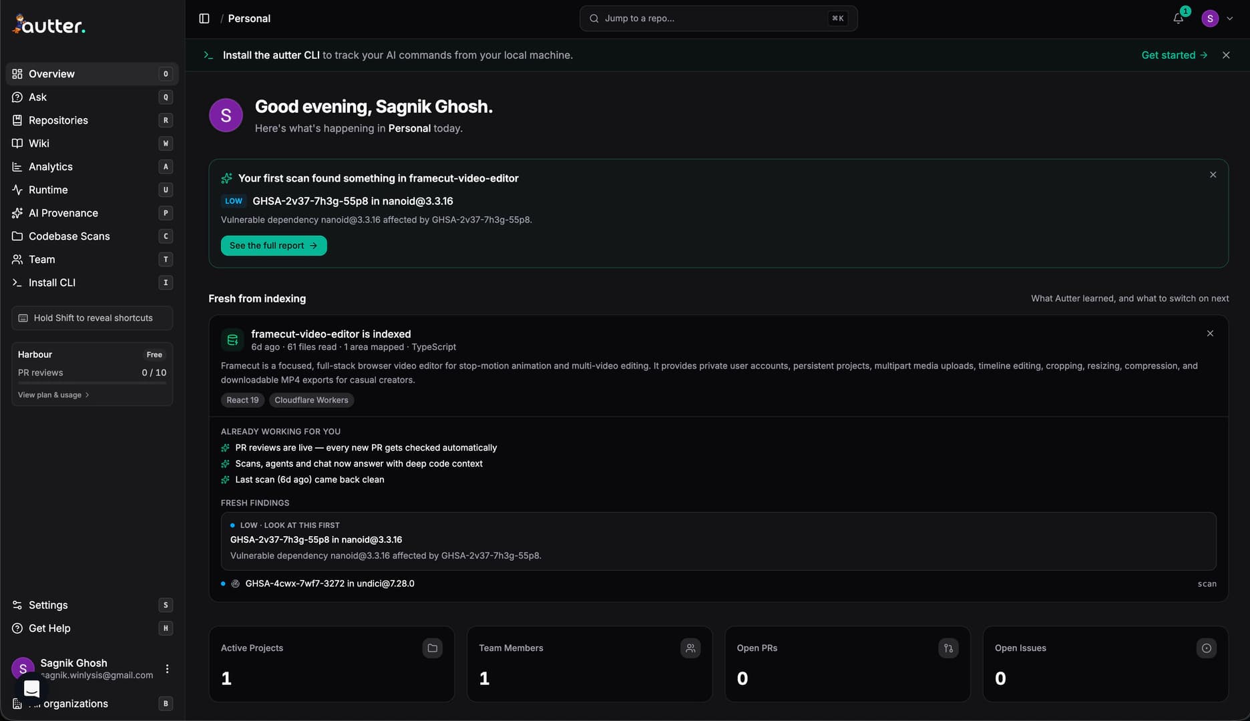Click the Runtime pulse icon
Screen dimensions: 1250x721
point(17,190)
